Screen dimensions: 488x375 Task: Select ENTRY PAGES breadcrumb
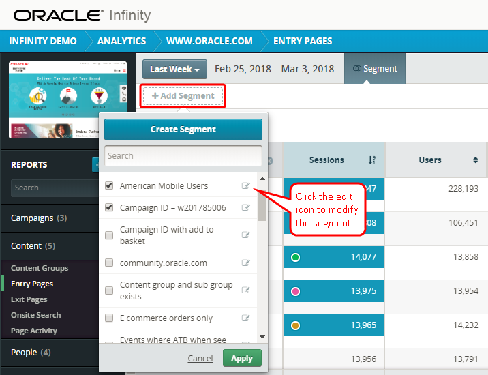(303, 41)
